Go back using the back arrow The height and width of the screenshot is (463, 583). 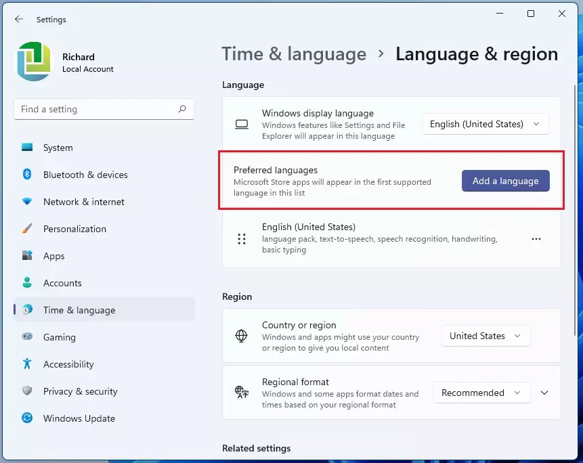(x=18, y=20)
